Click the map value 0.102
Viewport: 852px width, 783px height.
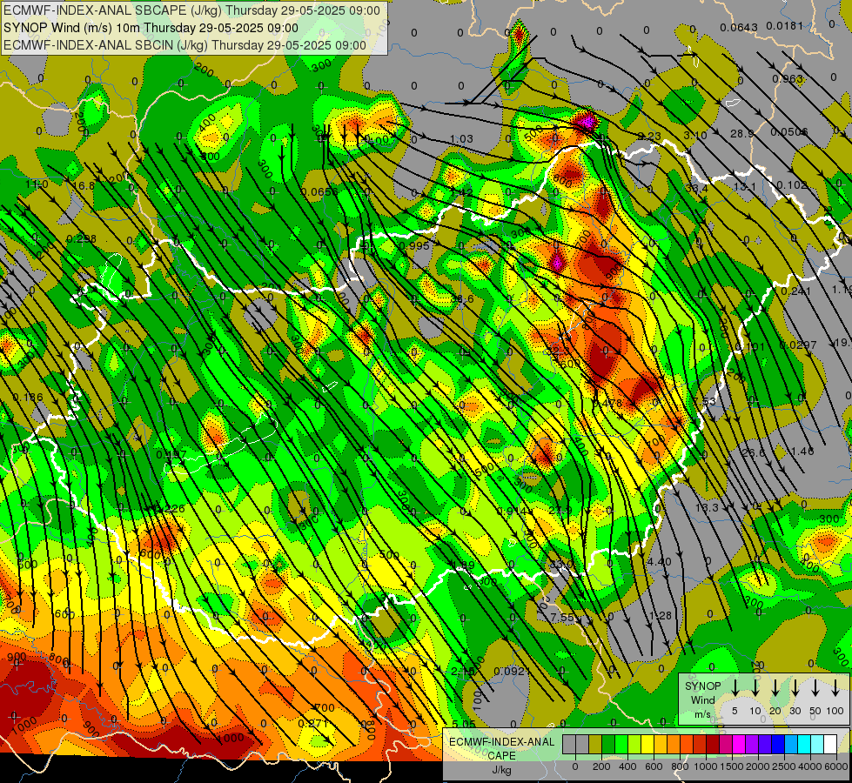pos(792,184)
